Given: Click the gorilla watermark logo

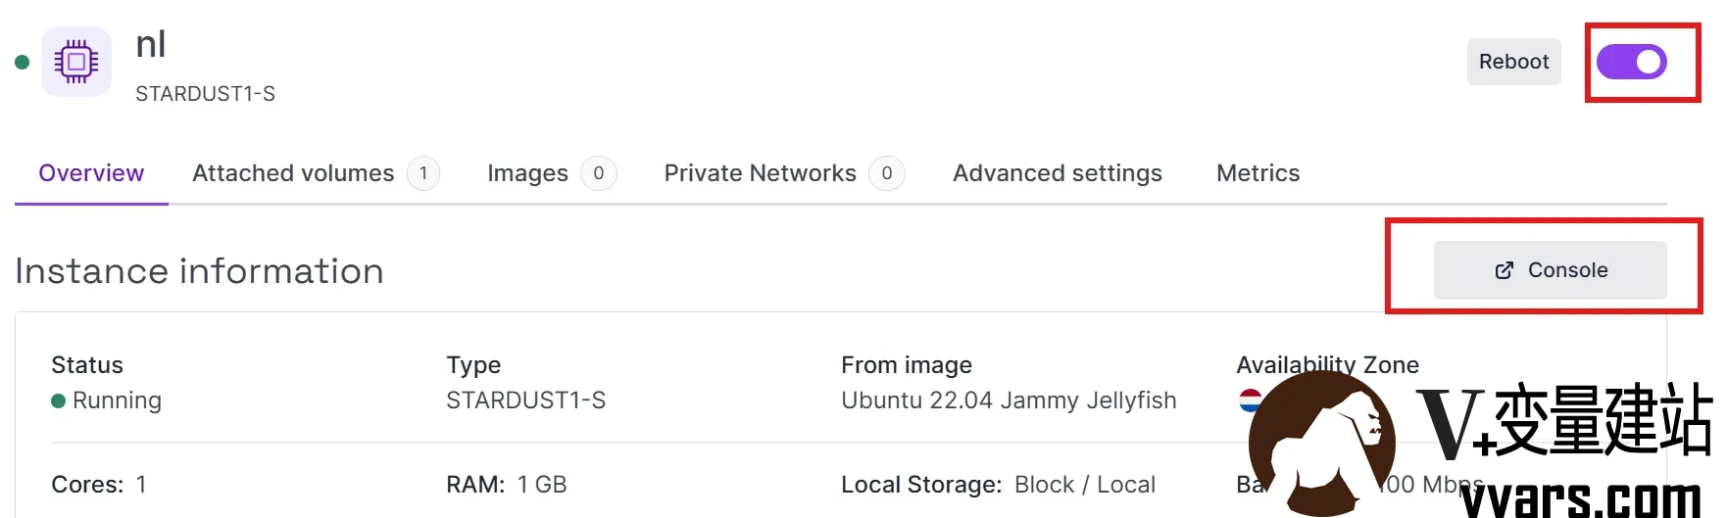Looking at the screenshot, I should (x=1322, y=444).
